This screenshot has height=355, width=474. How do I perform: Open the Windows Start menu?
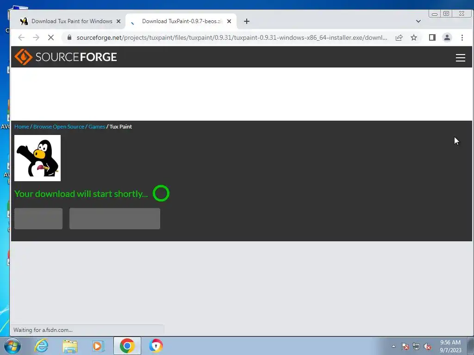(12, 346)
